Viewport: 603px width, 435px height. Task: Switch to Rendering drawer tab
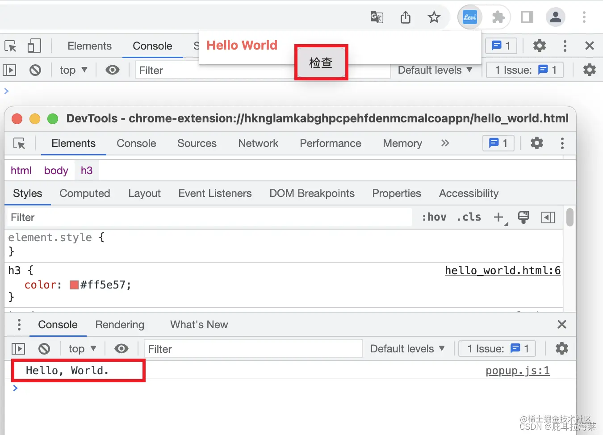(x=120, y=325)
